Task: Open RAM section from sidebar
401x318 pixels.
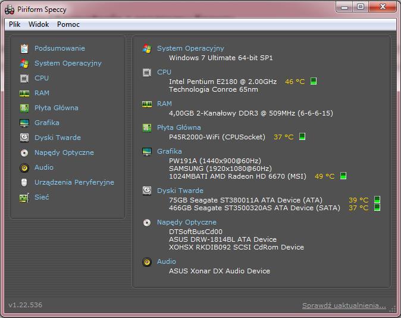Action: (x=42, y=93)
